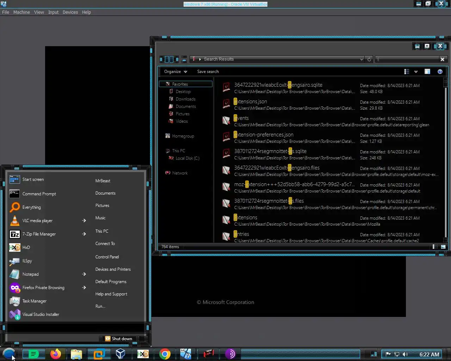
Task: Expand Firefox Private Browsing jump list arrow
Action: 84,288
